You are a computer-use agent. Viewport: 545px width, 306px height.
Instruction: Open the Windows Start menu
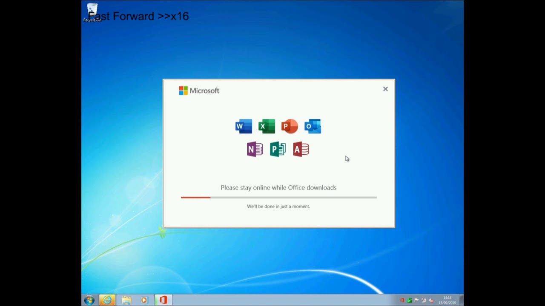[x=89, y=300]
